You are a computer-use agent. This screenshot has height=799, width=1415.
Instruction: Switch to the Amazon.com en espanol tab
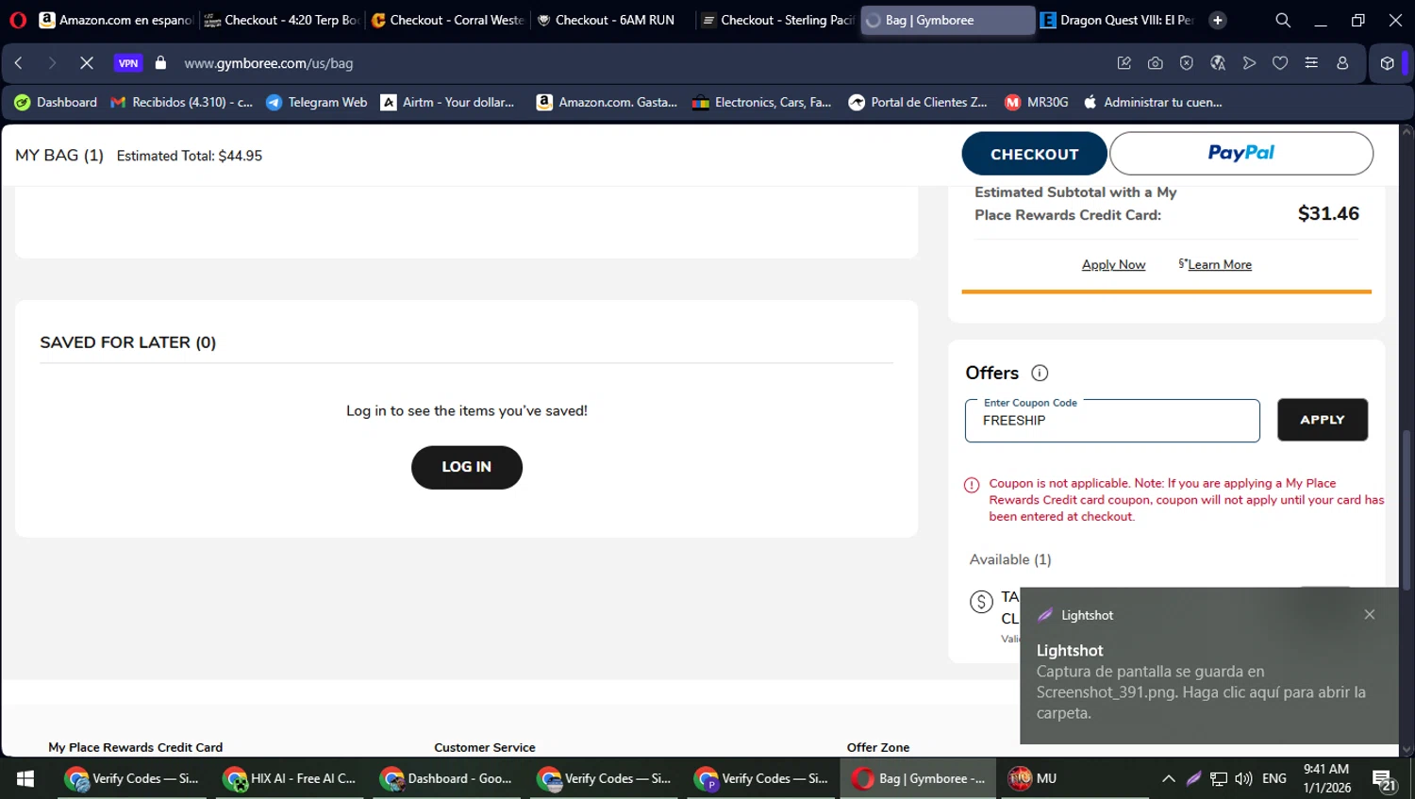pos(116,20)
